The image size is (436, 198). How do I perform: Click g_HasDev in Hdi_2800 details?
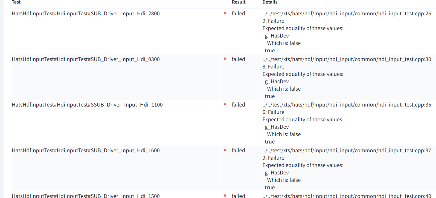[x=277, y=36]
